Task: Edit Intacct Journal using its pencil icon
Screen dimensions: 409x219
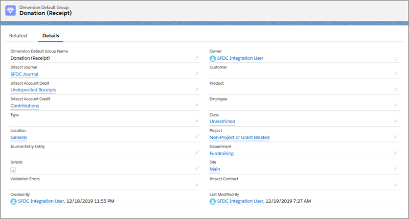Action: (197, 74)
